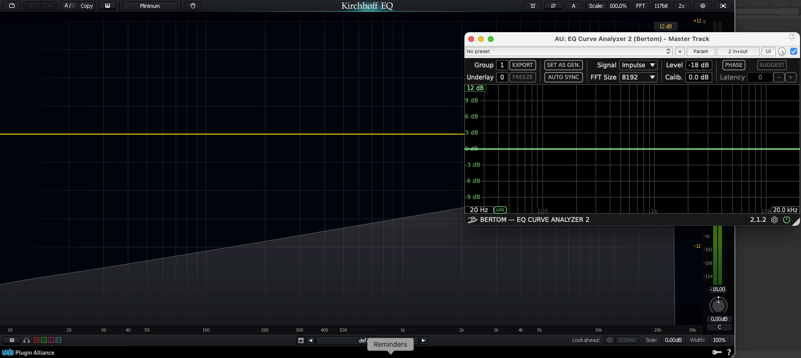This screenshot has height=358, width=801.
Task: Open the No preset dropdown
Action: pos(569,51)
